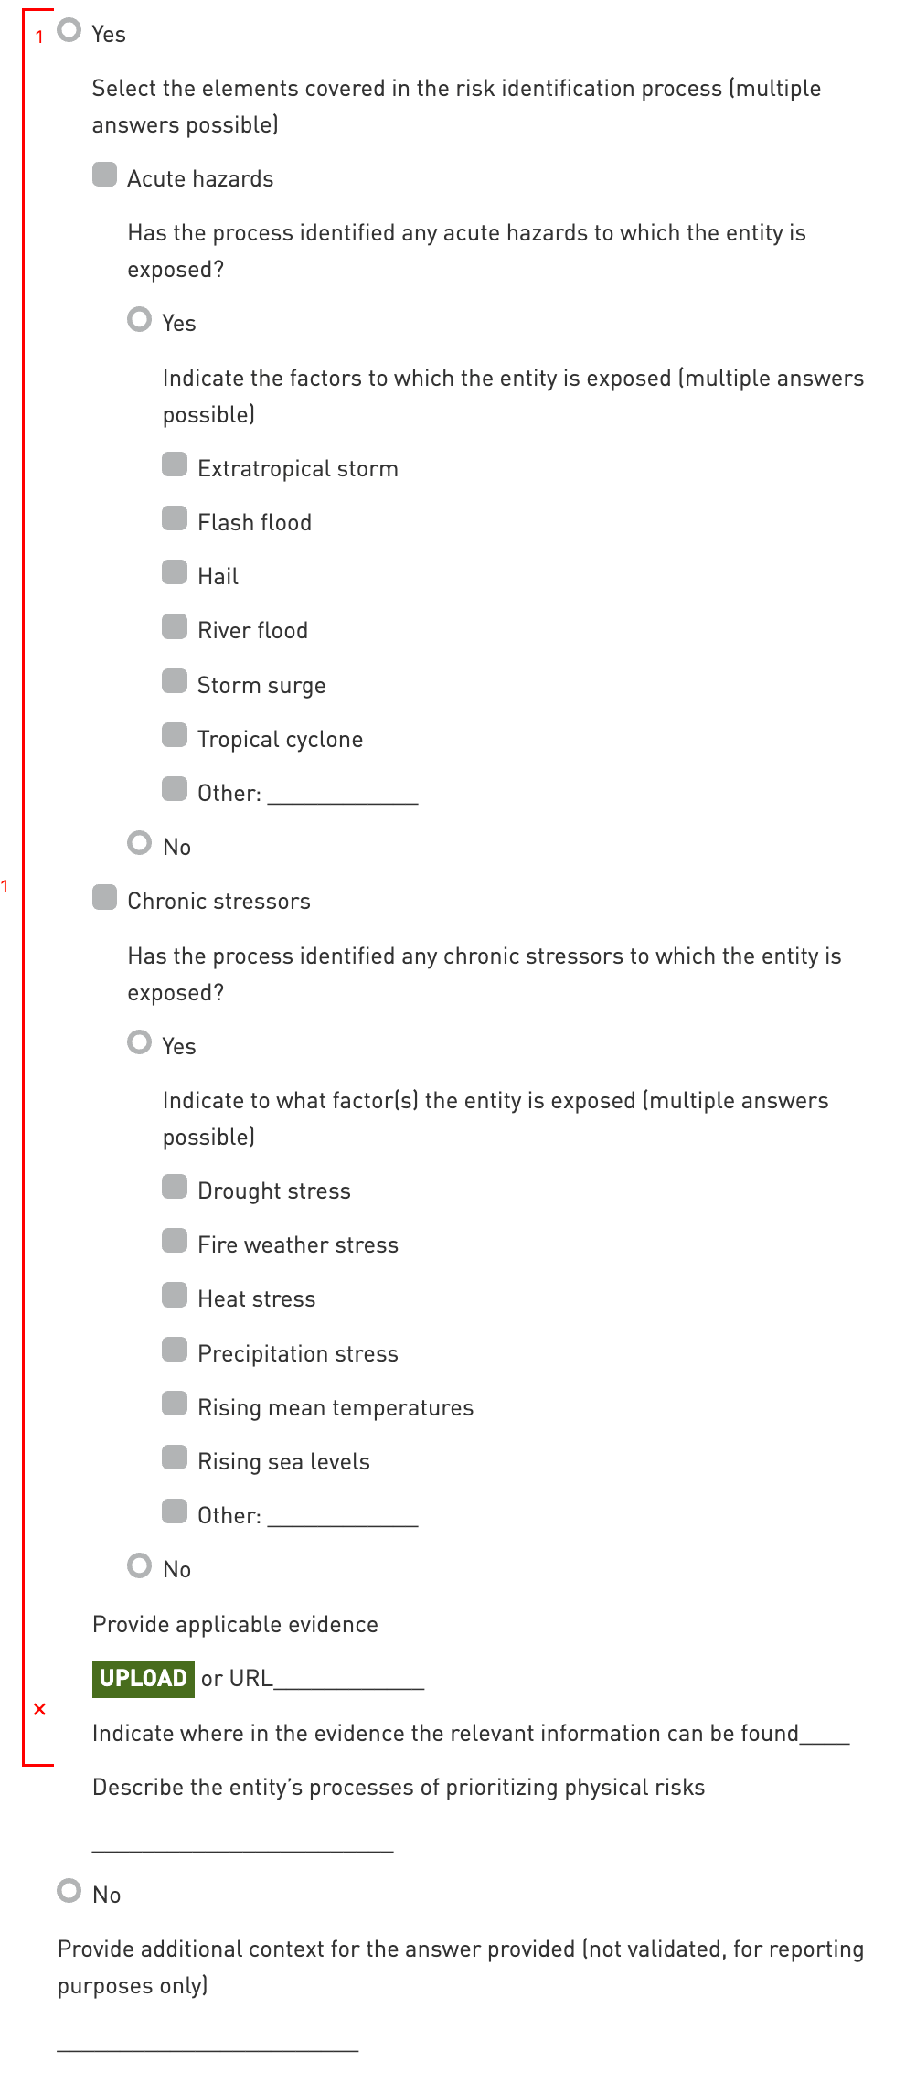
Task: Check the Acute hazards checkbox
Action: [x=105, y=175]
